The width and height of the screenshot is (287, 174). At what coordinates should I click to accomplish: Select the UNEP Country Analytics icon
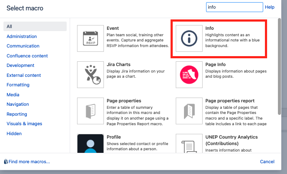(189, 143)
